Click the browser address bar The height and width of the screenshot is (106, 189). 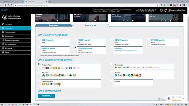click(x=86, y=5)
